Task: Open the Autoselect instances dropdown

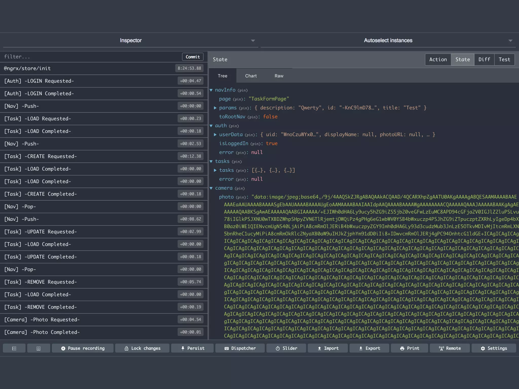Action: pos(388,41)
